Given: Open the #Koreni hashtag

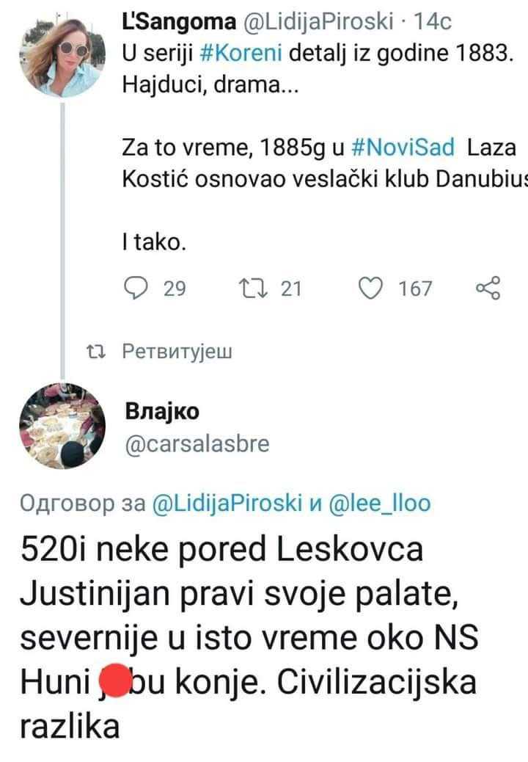Looking at the screenshot, I should [241, 53].
